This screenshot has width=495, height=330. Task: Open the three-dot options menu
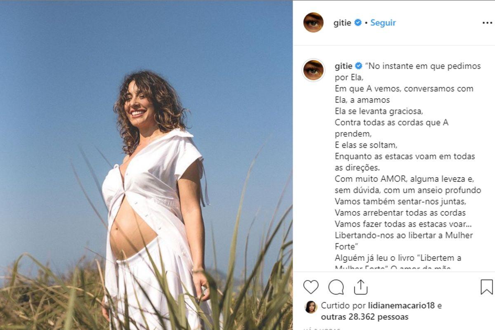487,23
